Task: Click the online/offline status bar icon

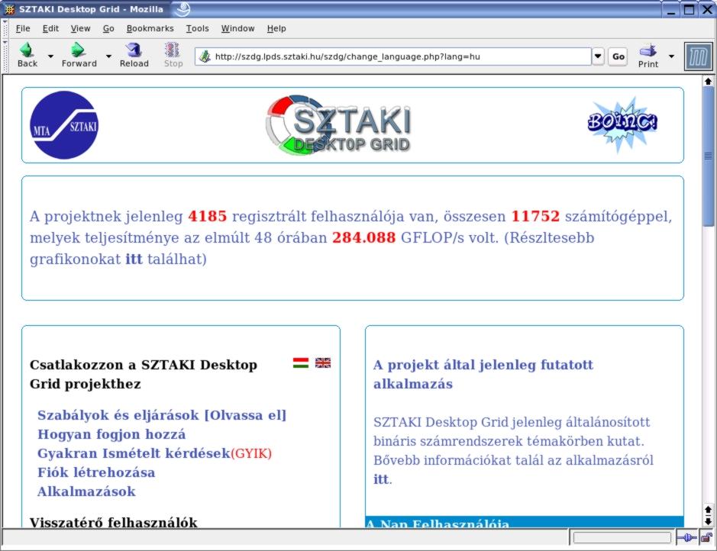Action: point(686,538)
